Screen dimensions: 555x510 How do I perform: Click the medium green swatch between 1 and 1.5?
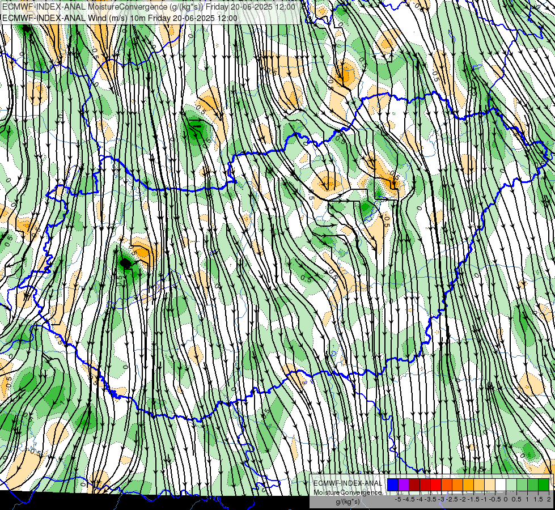click(x=533, y=485)
